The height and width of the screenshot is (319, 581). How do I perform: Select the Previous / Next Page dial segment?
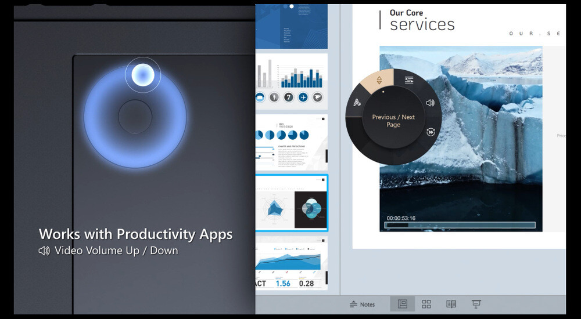pyautogui.click(x=379, y=80)
